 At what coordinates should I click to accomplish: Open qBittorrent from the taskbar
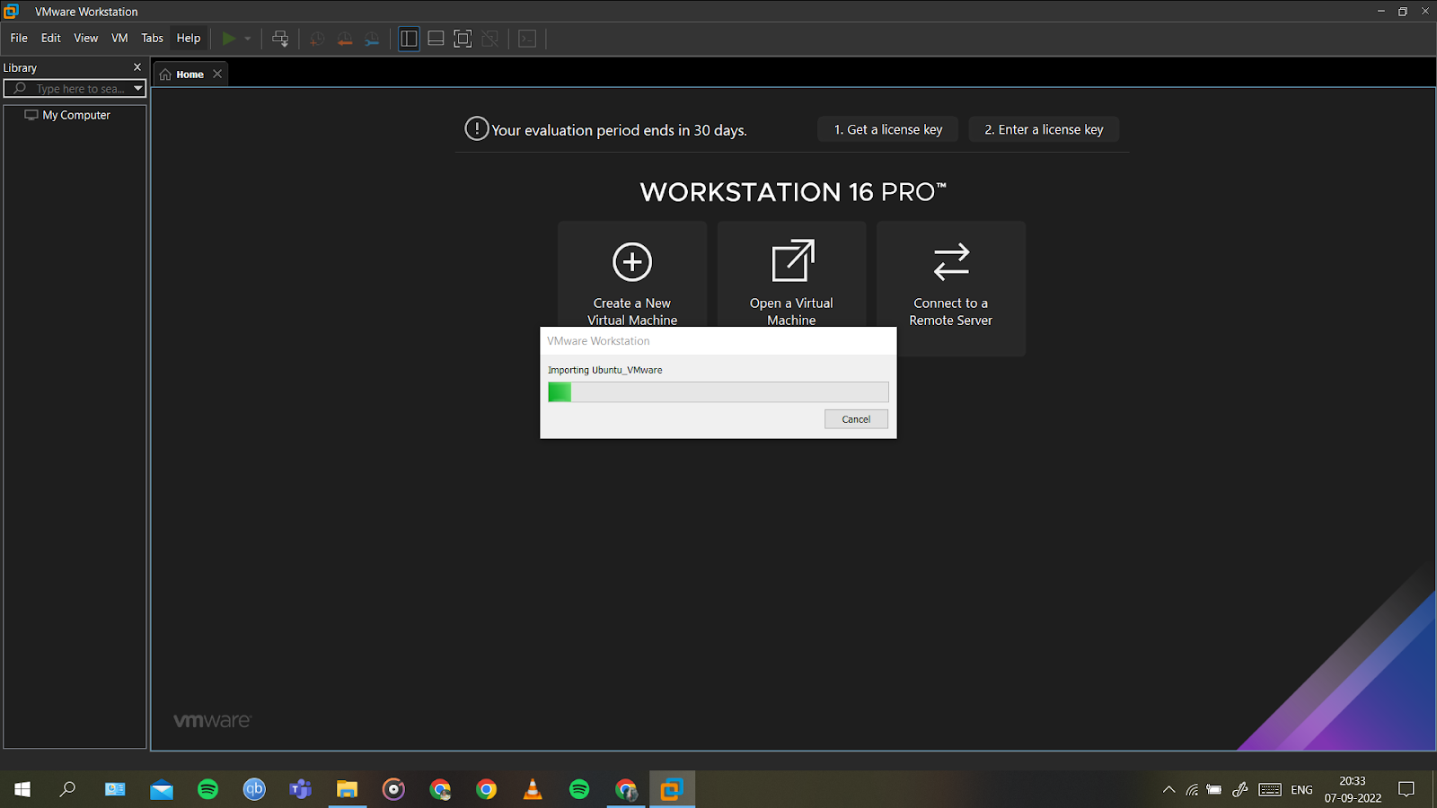(x=254, y=789)
